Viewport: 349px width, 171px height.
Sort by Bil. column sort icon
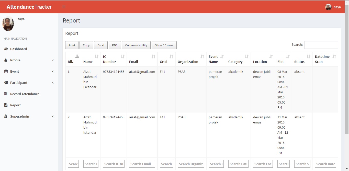pyautogui.click(x=77, y=56)
